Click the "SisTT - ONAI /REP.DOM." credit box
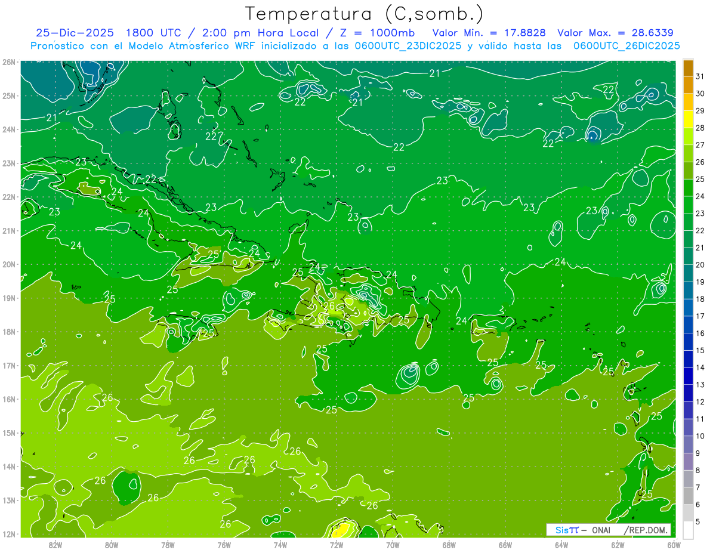 click(x=608, y=530)
